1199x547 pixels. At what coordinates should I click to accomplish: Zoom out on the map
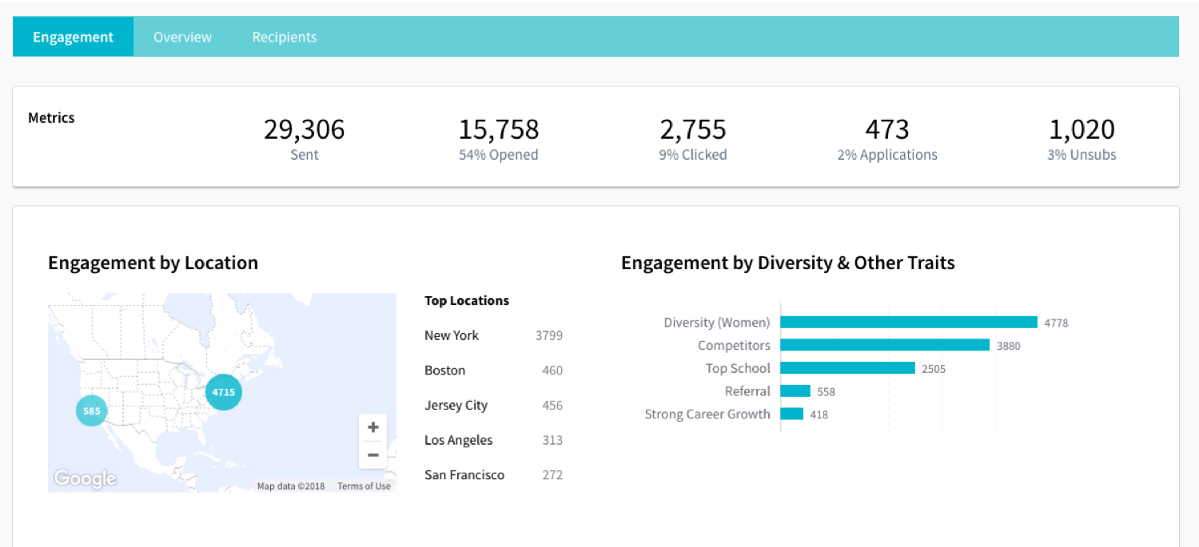pyautogui.click(x=372, y=454)
